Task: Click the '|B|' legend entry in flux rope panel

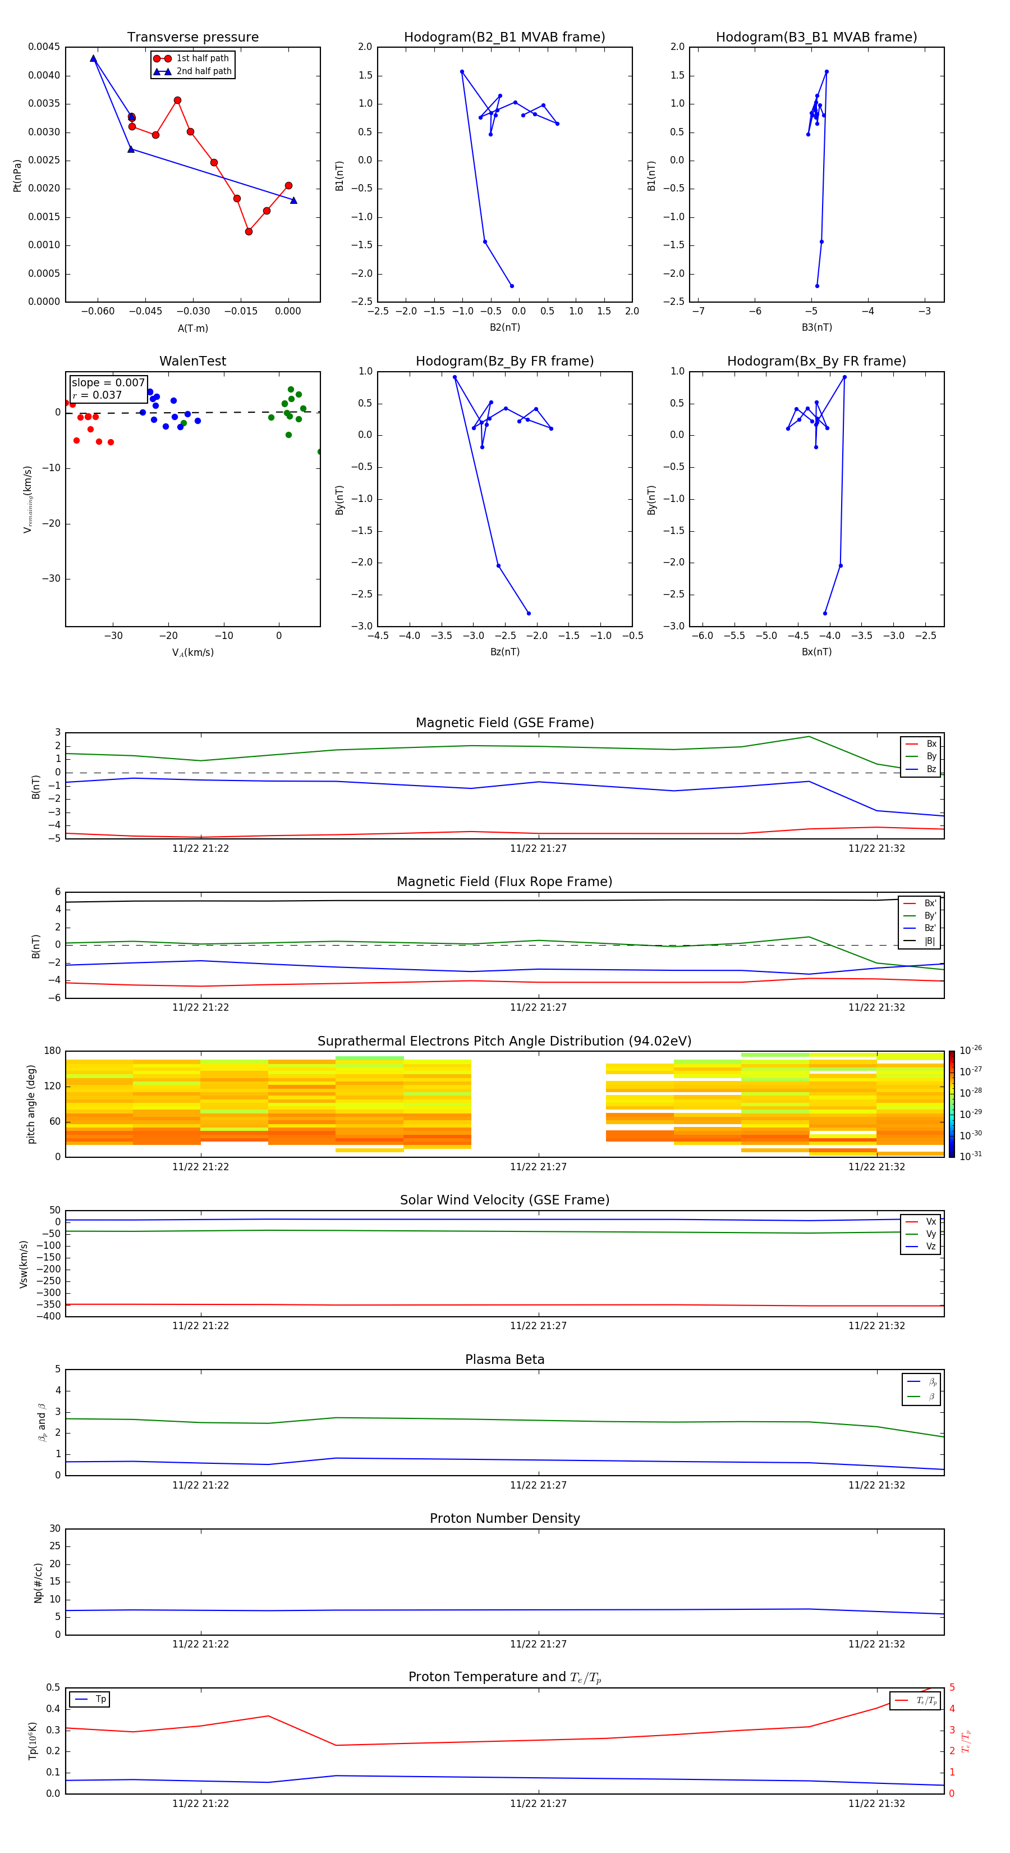Action: pos(920,941)
